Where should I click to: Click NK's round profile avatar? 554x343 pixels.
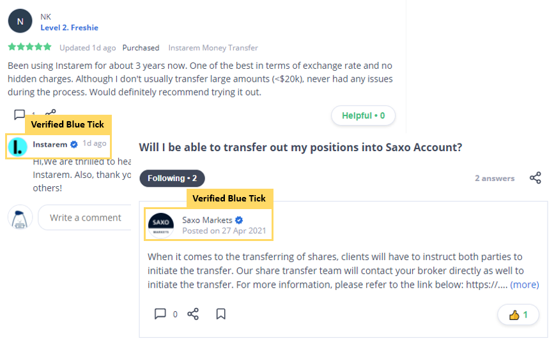(x=20, y=21)
